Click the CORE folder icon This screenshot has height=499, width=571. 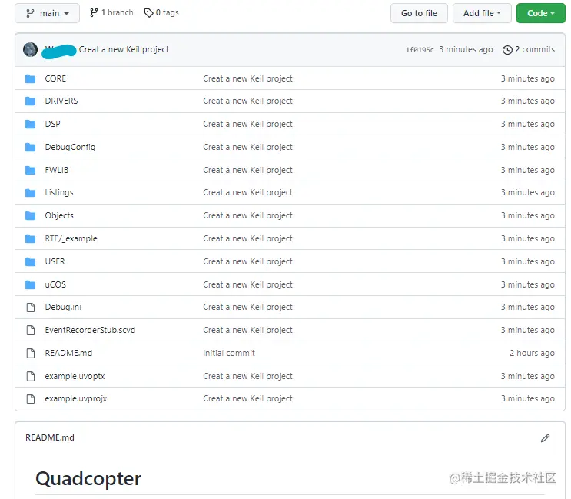point(31,78)
